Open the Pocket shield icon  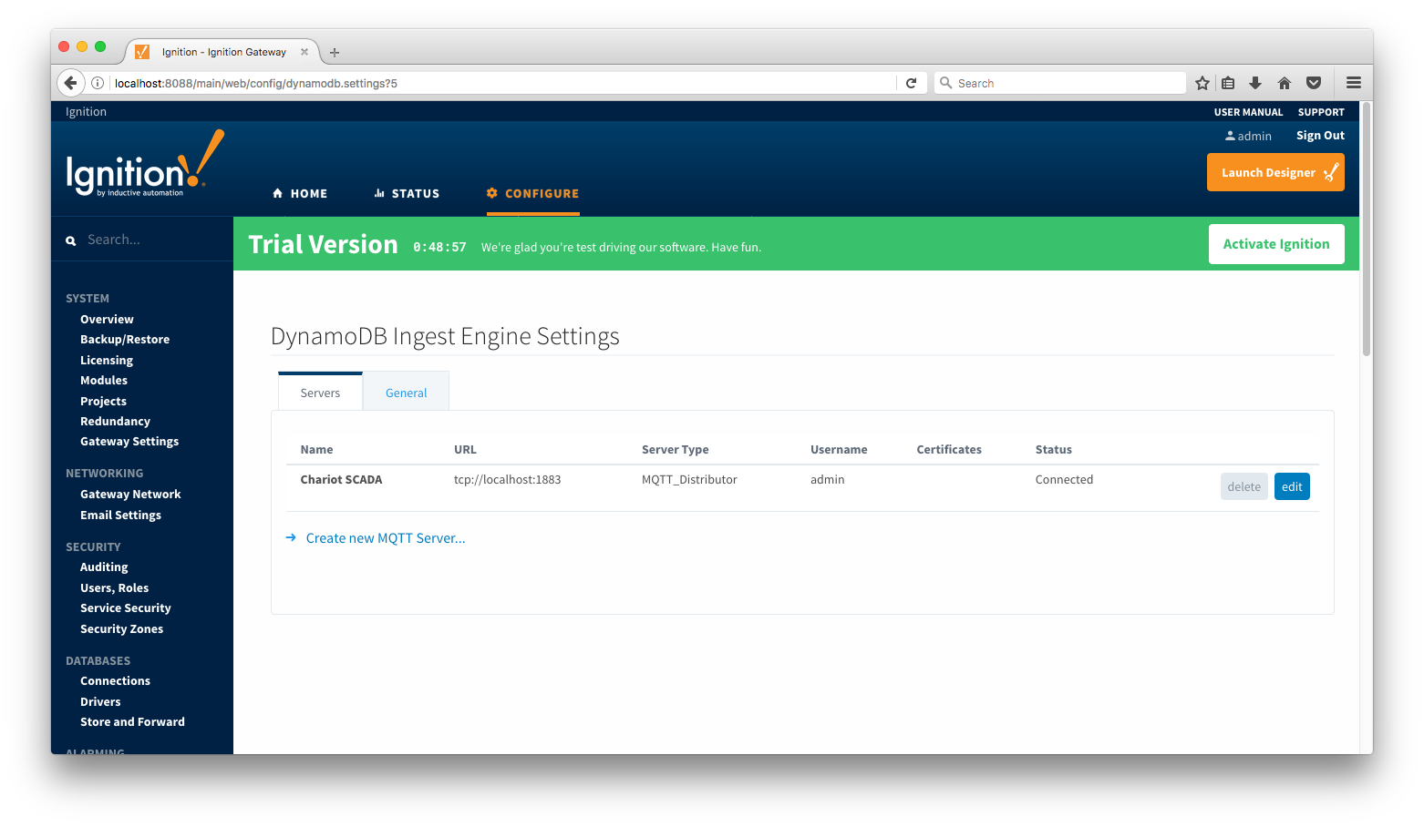tap(1314, 83)
